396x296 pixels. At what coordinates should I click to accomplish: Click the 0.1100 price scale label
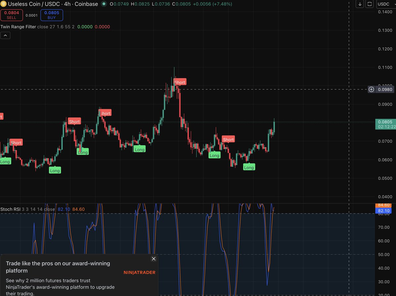(x=385, y=67)
